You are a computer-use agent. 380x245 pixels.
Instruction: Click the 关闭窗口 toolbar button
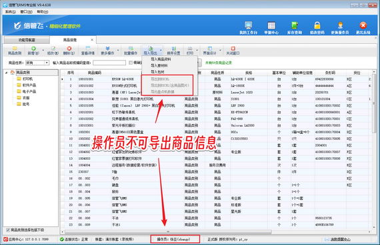[x=233, y=51]
